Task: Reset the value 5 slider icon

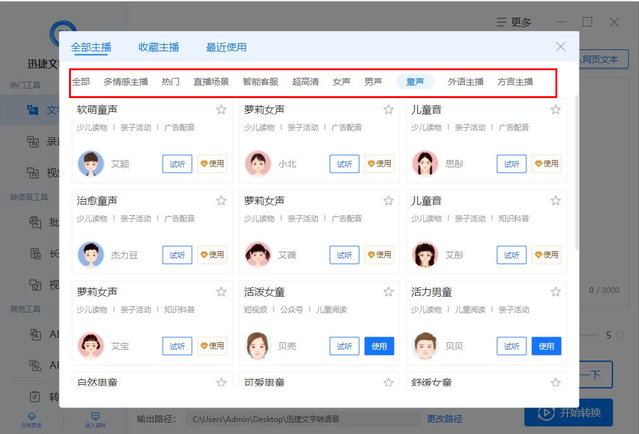Action: click(620, 335)
